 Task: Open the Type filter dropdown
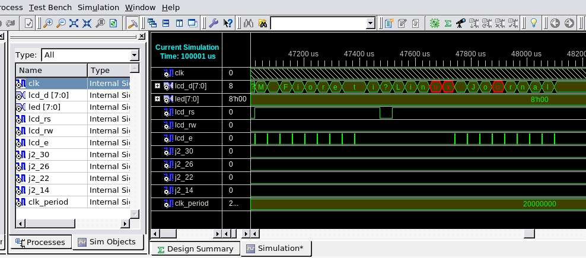pyautogui.click(x=135, y=55)
